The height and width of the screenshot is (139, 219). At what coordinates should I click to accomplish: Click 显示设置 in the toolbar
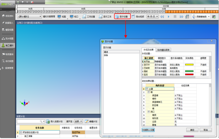coord(122,17)
